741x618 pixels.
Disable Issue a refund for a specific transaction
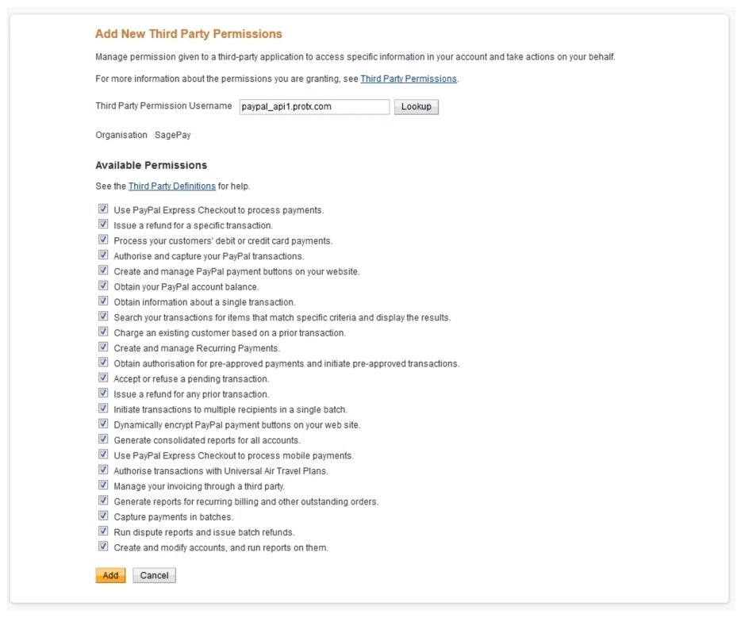pyautogui.click(x=103, y=225)
